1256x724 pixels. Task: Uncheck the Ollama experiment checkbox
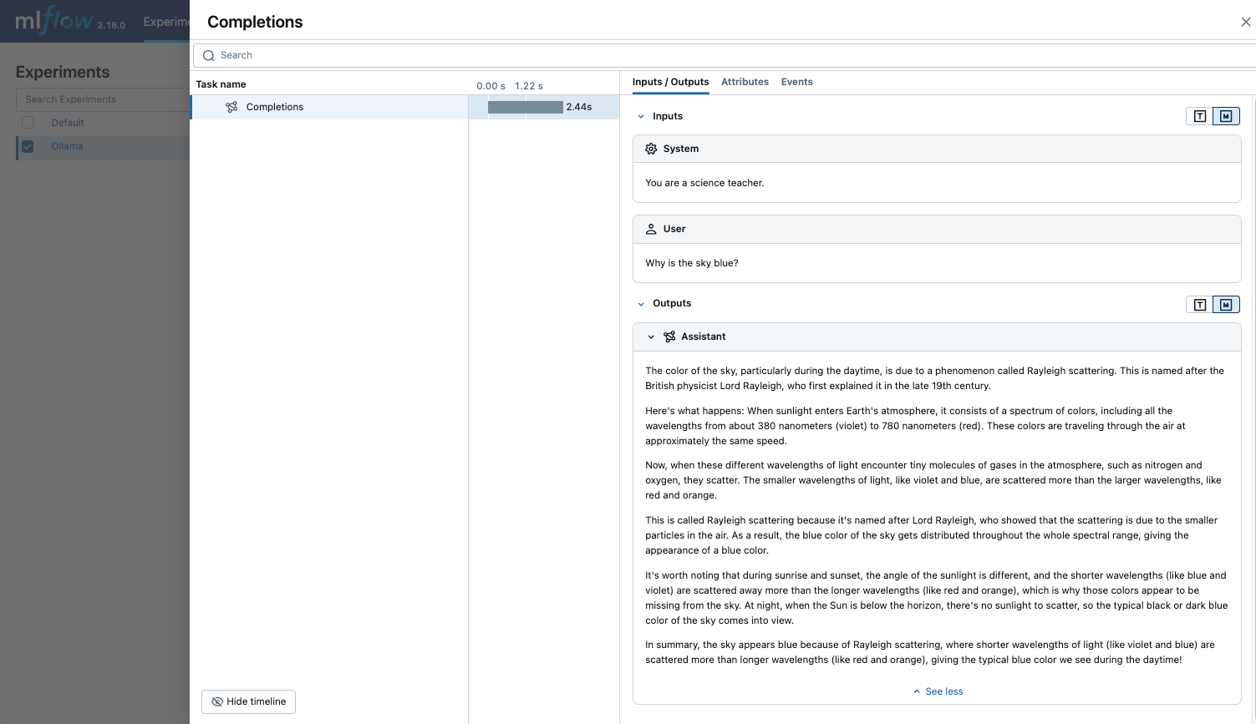pos(28,146)
